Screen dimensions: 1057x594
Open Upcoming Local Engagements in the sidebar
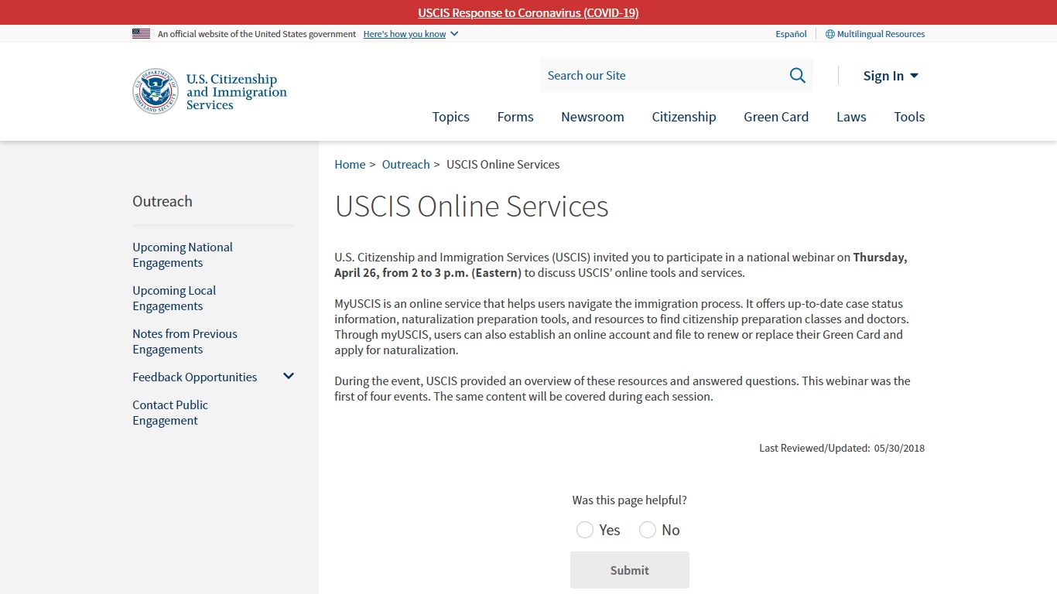[174, 298]
